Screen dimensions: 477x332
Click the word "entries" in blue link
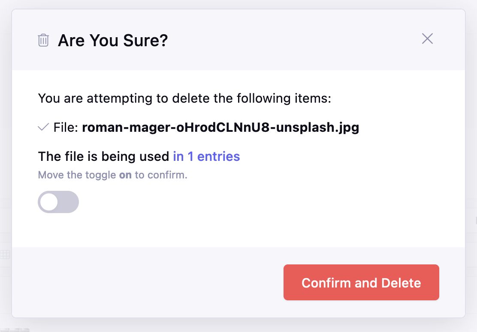218,156
